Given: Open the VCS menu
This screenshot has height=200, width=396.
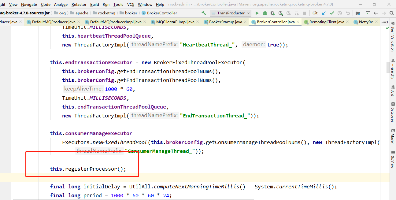Looking at the screenshot, I should click(x=131, y=4).
